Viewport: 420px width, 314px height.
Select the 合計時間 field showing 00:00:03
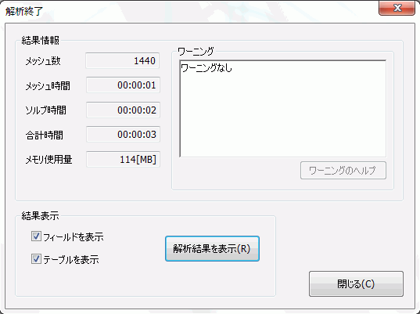[x=123, y=134]
